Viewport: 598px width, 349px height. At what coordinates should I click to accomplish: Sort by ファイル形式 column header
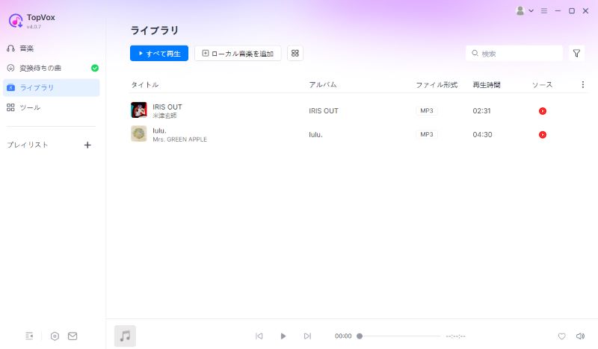coord(437,85)
